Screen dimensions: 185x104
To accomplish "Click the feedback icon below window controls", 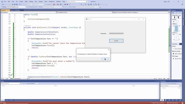I will tap(182, 5).
